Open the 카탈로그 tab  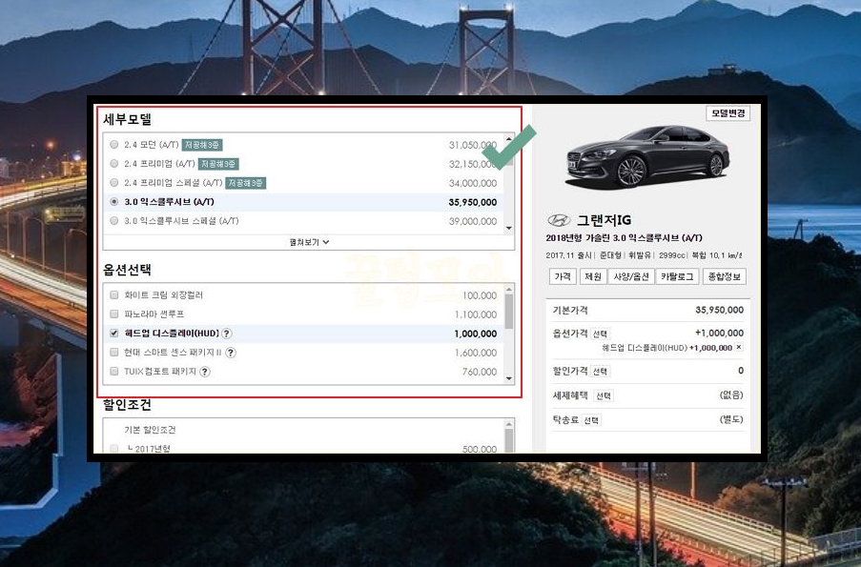(x=677, y=276)
